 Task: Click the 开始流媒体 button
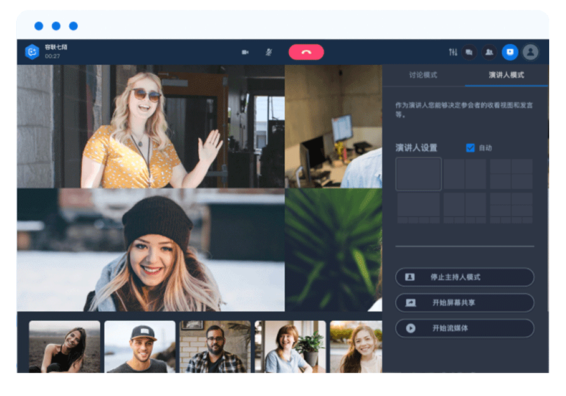pyautogui.click(x=464, y=328)
